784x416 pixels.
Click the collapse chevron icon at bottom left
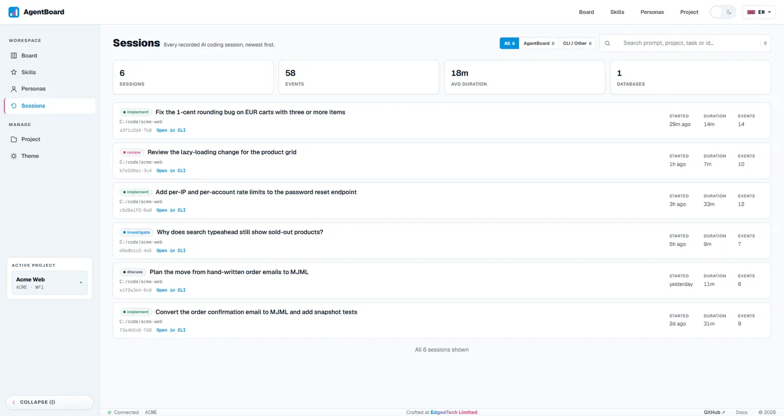[x=13, y=402]
